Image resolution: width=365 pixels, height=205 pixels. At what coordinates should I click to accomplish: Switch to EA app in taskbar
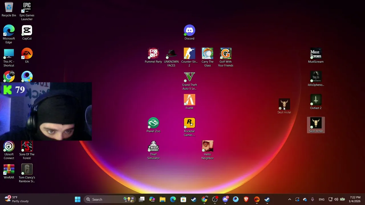(257, 199)
